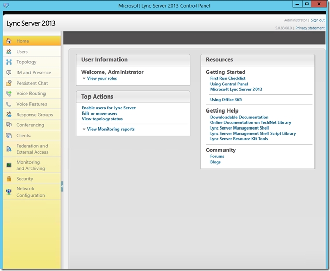Click the Welcome, Administrator heading
The height and width of the screenshot is (271, 330).
point(112,72)
